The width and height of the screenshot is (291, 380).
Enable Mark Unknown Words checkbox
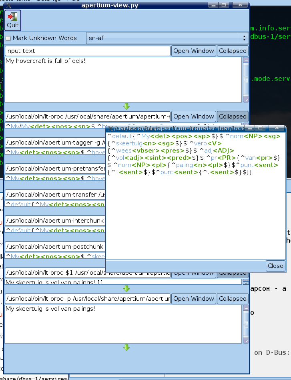pos(8,38)
